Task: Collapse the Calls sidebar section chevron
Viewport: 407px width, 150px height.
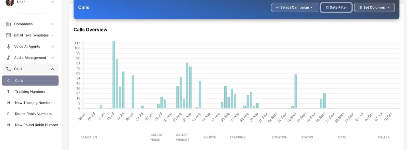Action: [x=52, y=69]
